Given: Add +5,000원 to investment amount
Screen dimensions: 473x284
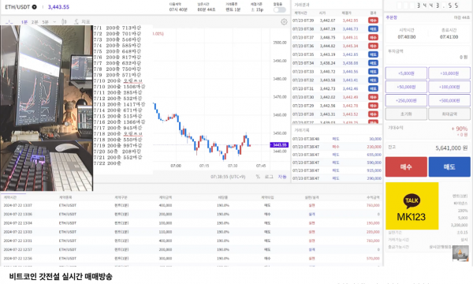Looking at the screenshot, I should tap(406, 73).
